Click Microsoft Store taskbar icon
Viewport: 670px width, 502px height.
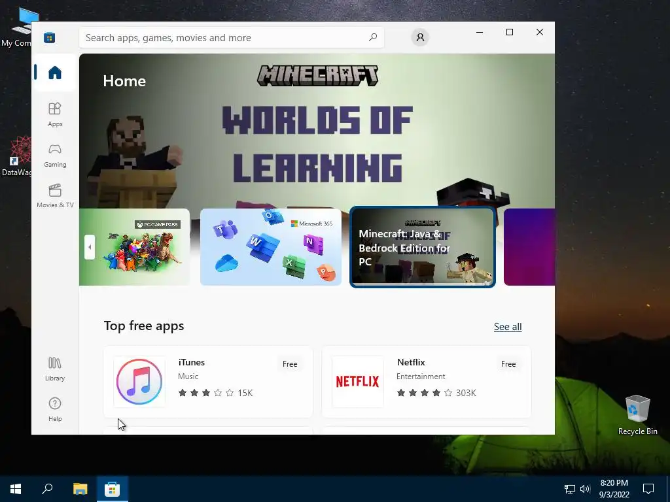tap(113, 489)
